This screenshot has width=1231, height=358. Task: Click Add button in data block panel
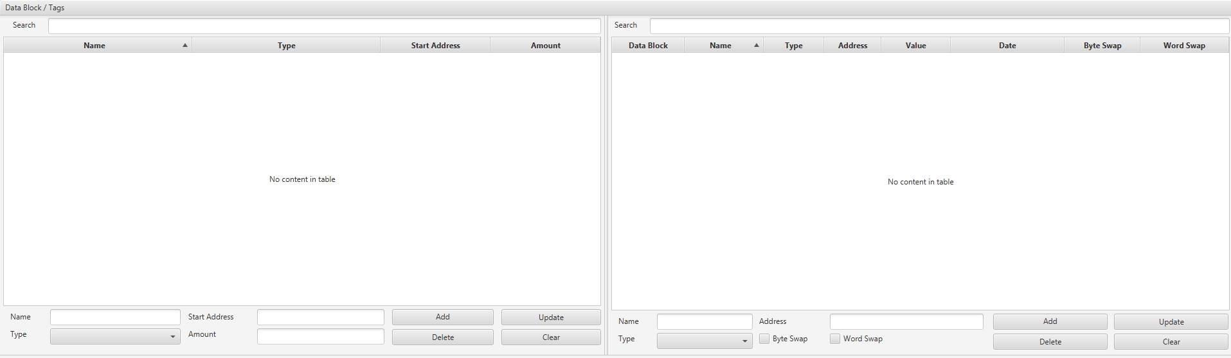(x=442, y=317)
